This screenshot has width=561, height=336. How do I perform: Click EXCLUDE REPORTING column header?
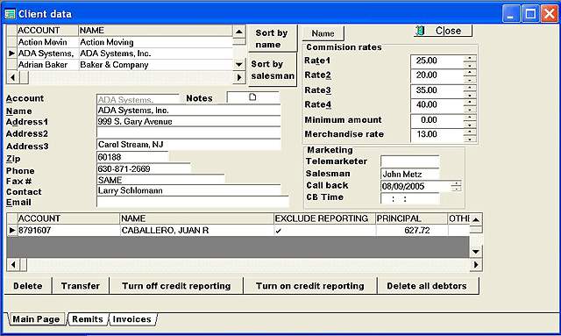(324, 218)
